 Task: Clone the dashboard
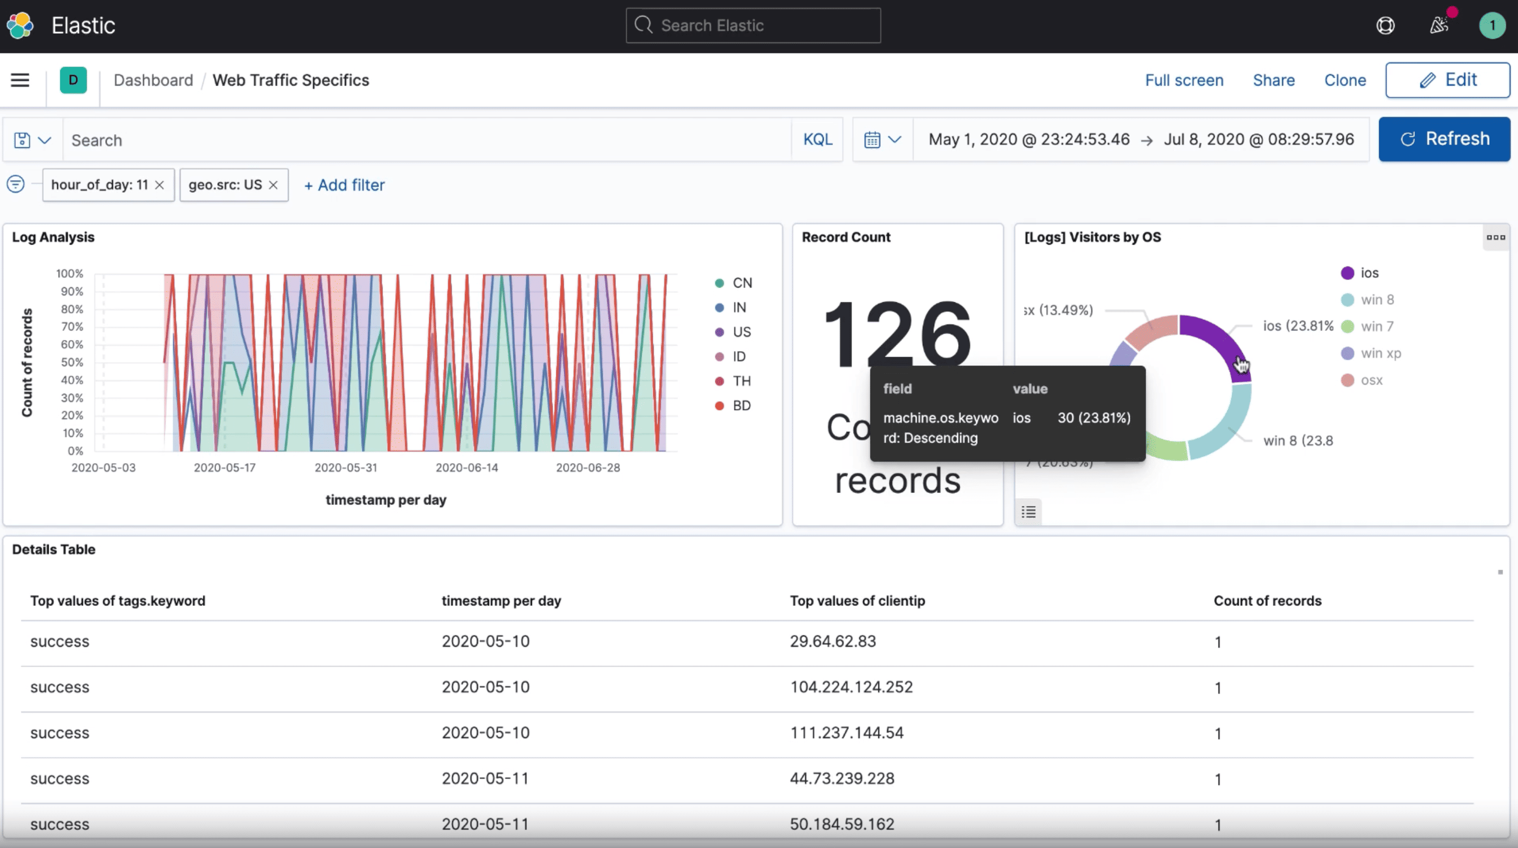click(x=1345, y=80)
